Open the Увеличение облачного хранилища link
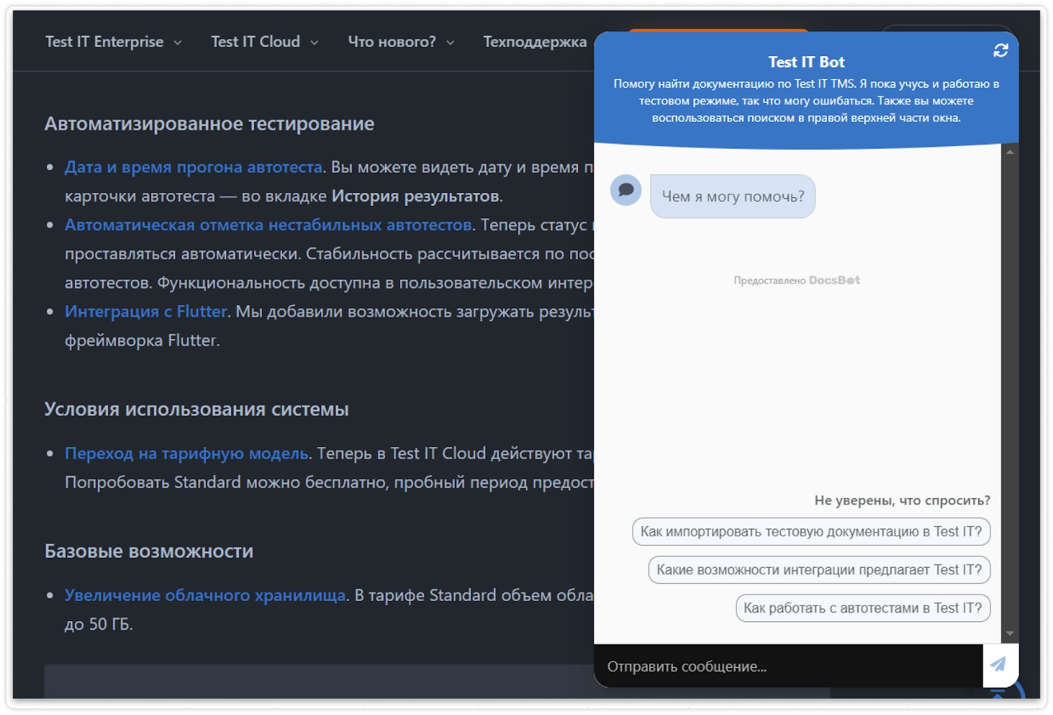The height and width of the screenshot is (715, 1053). (x=205, y=595)
